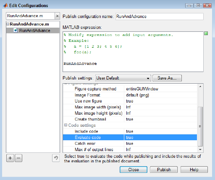
Task: Select the Evaluate code row label
Action: [88, 137]
